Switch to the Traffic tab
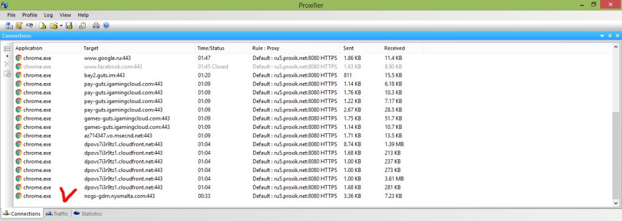 [x=57, y=214]
